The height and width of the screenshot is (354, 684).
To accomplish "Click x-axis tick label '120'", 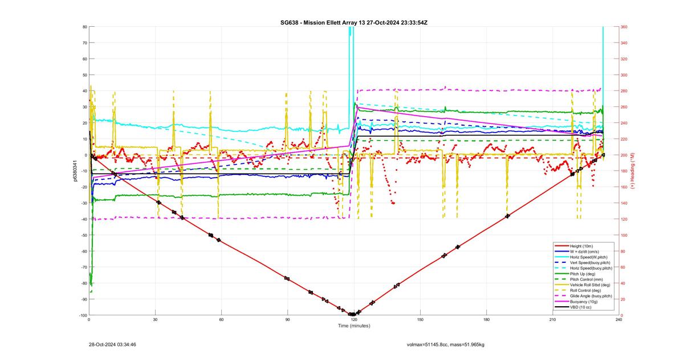I will click(x=354, y=320).
